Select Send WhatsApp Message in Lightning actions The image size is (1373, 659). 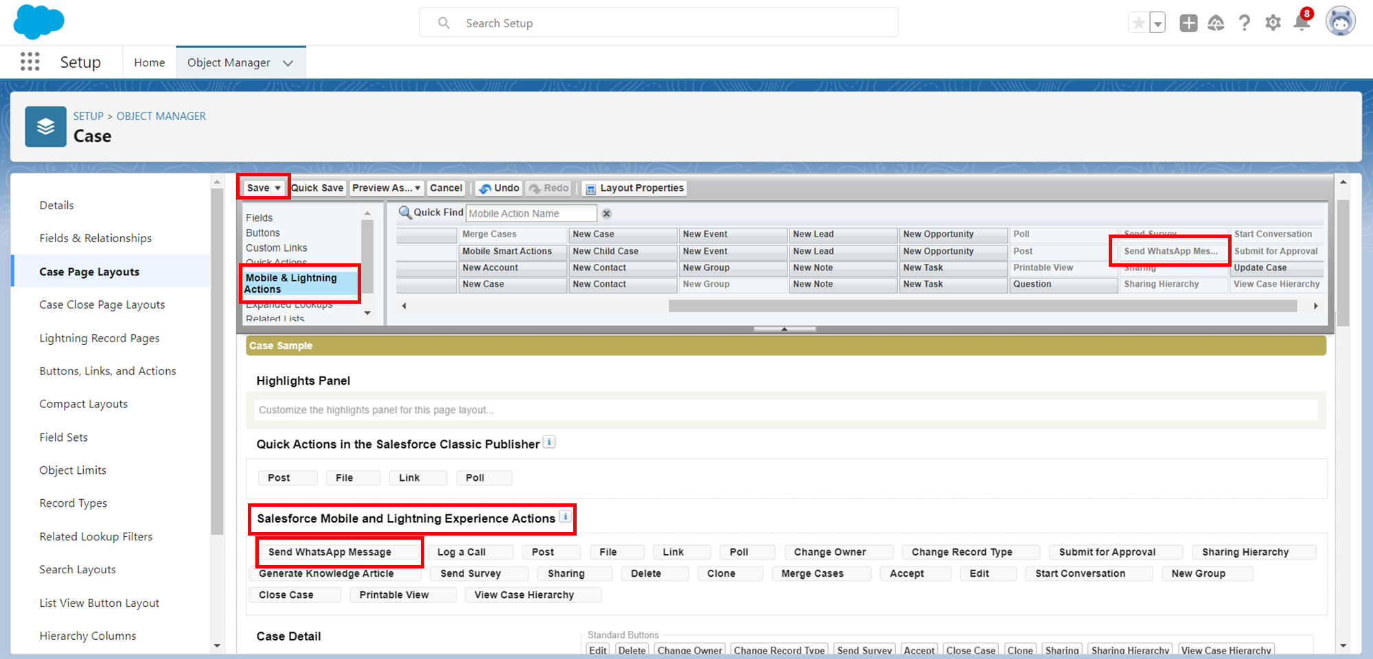338,552
